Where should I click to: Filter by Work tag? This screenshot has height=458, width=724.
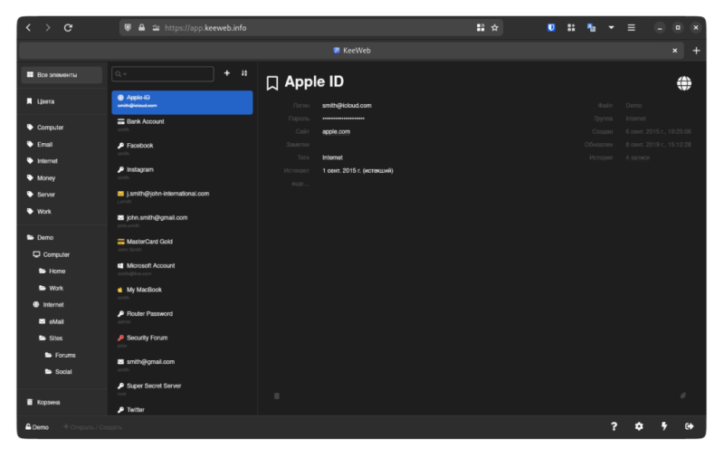coord(62,212)
